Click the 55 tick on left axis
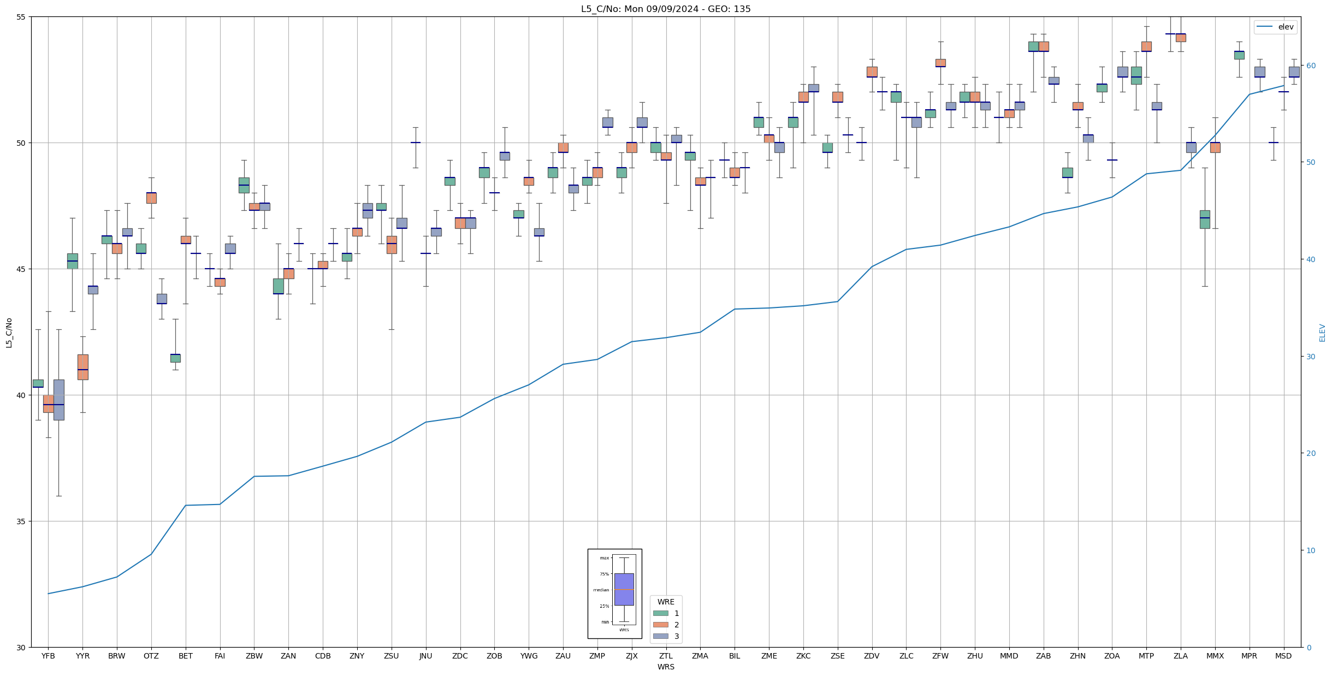 click(x=21, y=17)
